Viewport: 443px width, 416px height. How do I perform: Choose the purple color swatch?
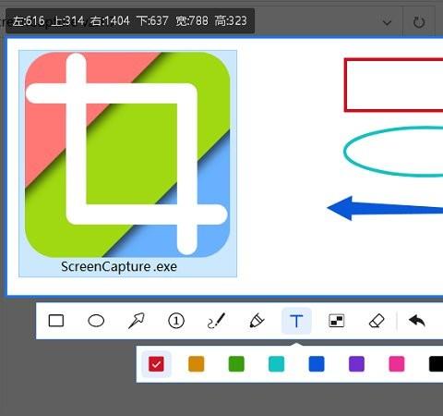pyautogui.click(x=356, y=364)
